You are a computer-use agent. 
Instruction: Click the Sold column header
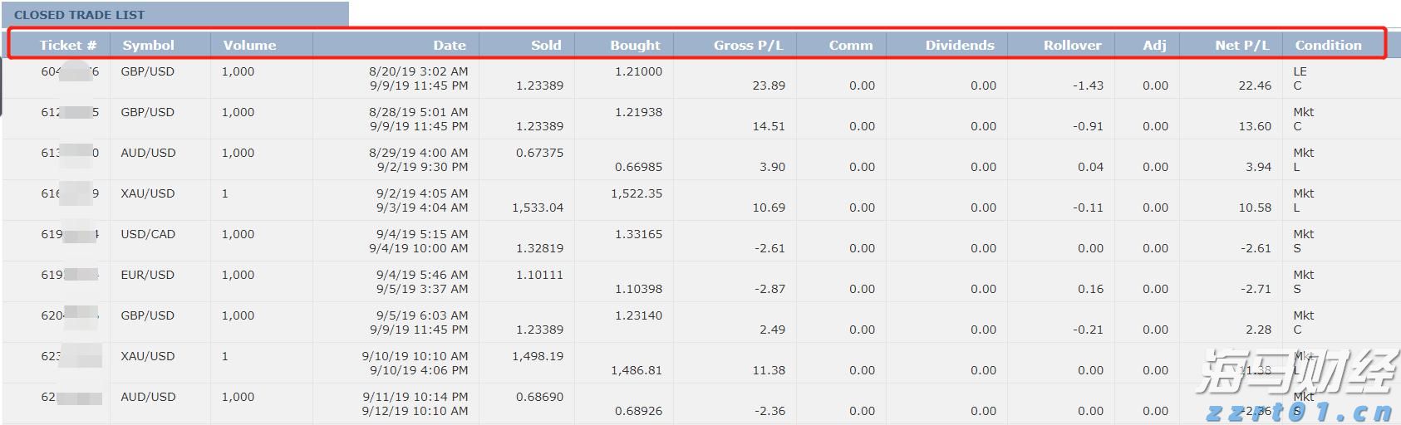[x=546, y=45]
